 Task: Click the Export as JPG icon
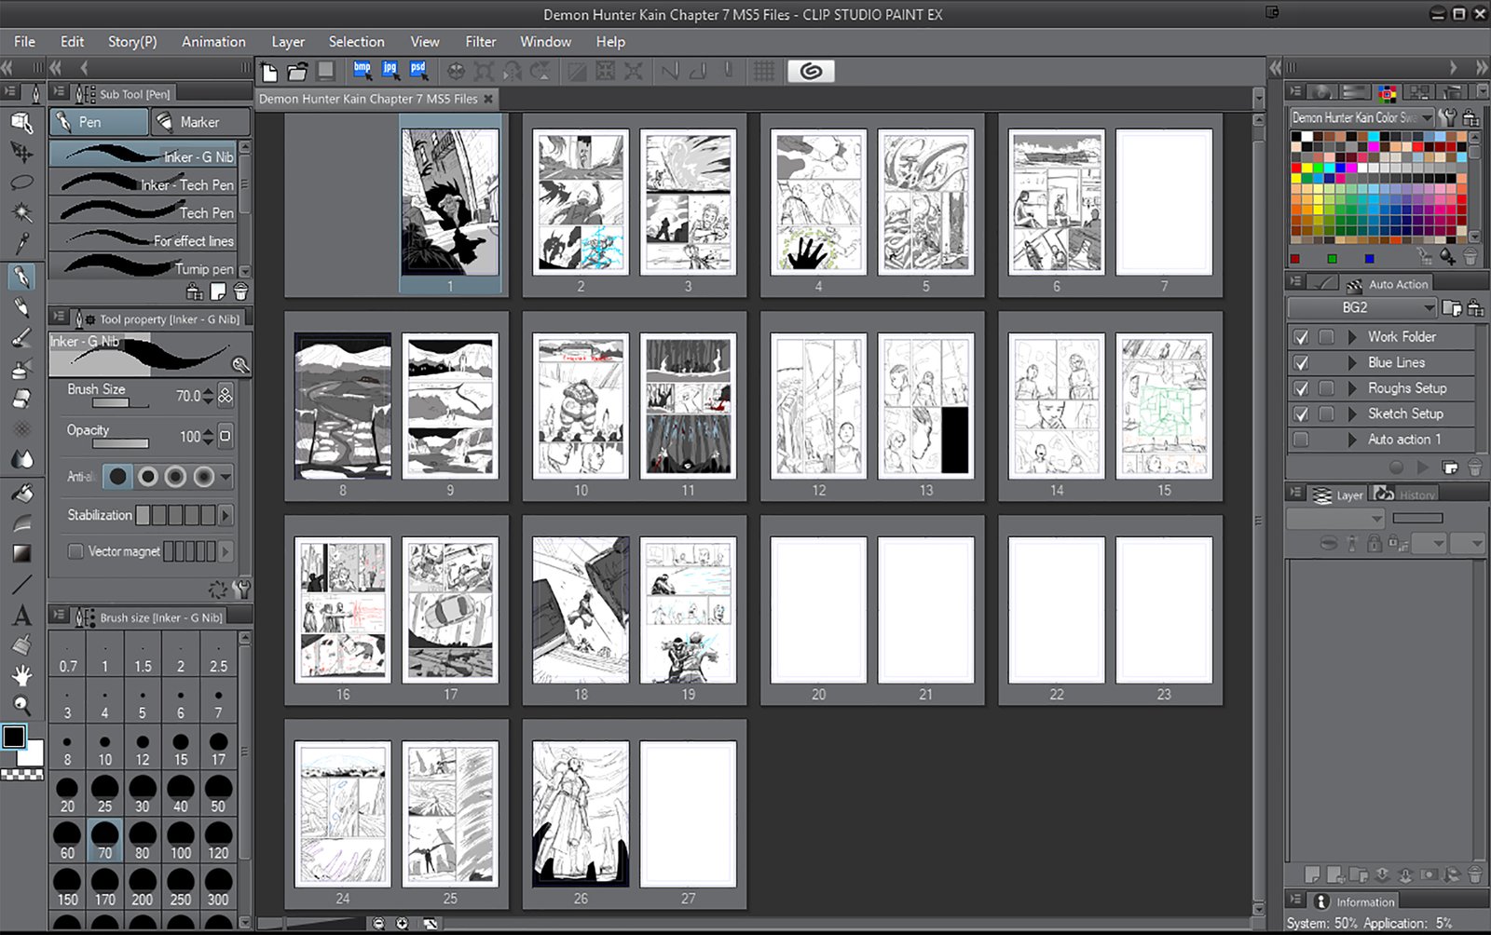click(x=390, y=71)
